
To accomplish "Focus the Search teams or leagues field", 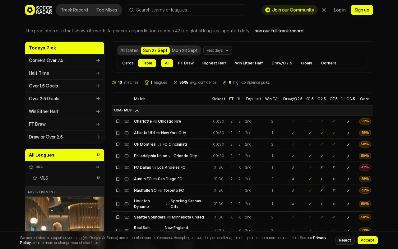I will point(186,10).
